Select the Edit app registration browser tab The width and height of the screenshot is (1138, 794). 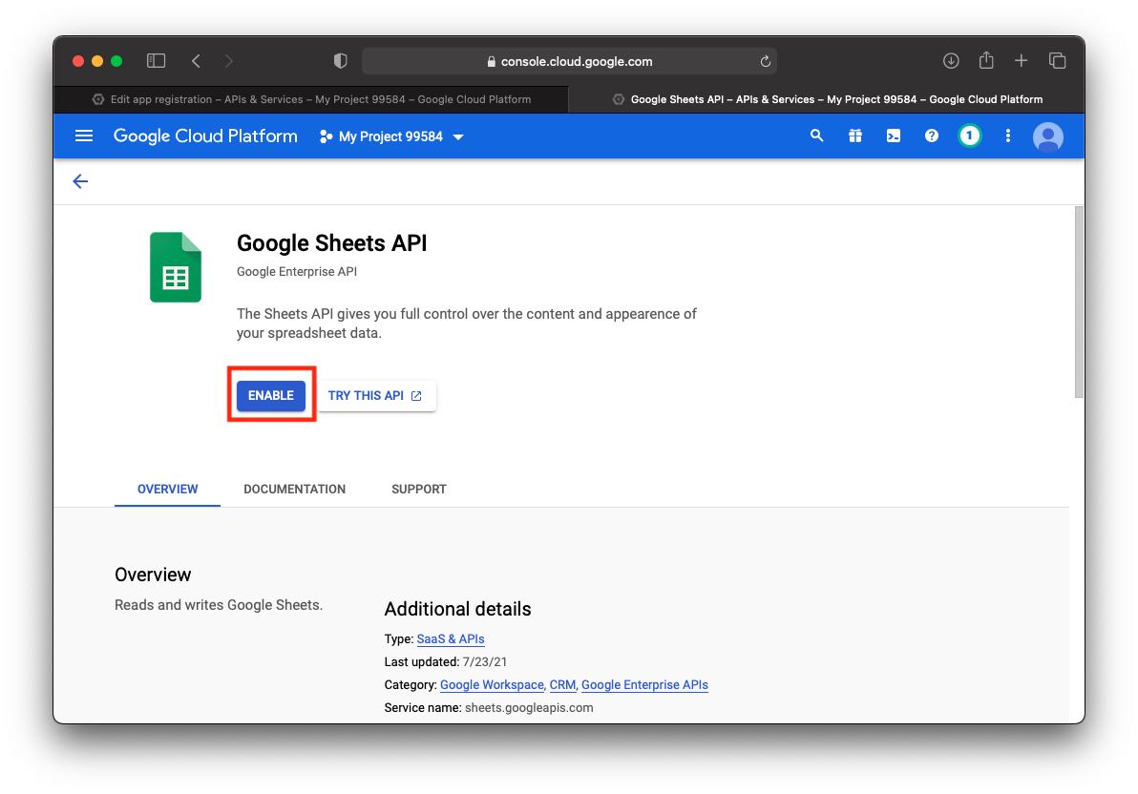click(x=311, y=99)
